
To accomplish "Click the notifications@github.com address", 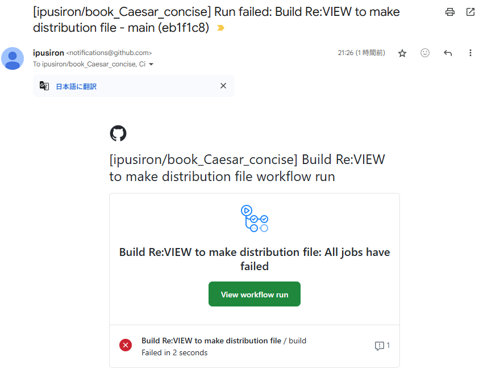I will [x=109, y=53].
